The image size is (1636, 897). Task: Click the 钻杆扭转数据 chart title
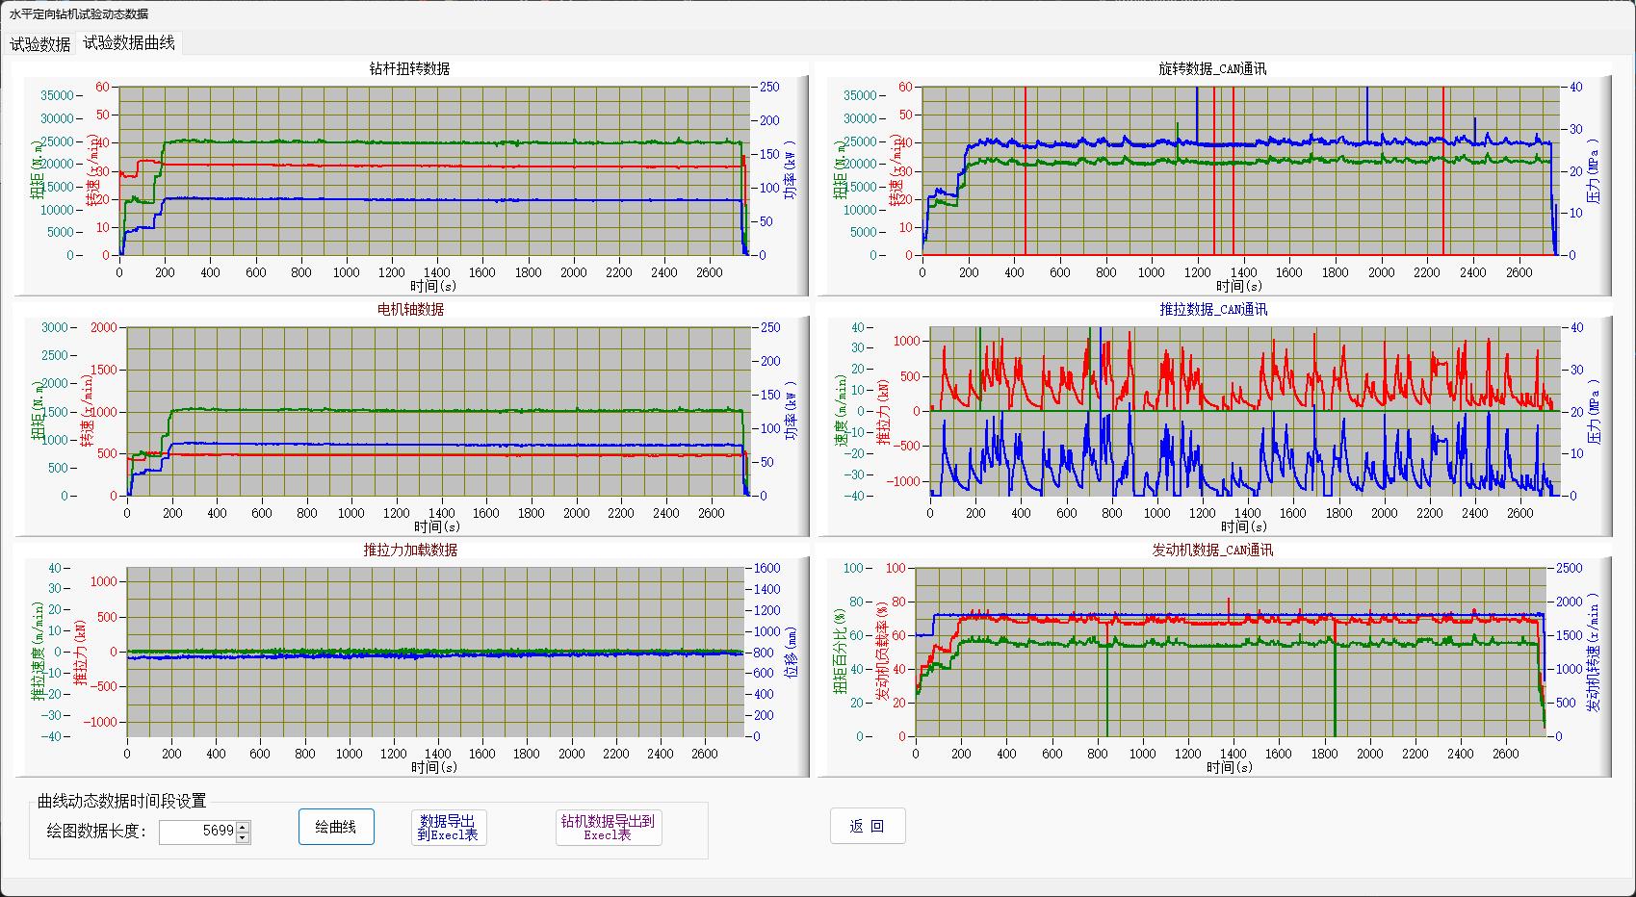click(409, 68)
